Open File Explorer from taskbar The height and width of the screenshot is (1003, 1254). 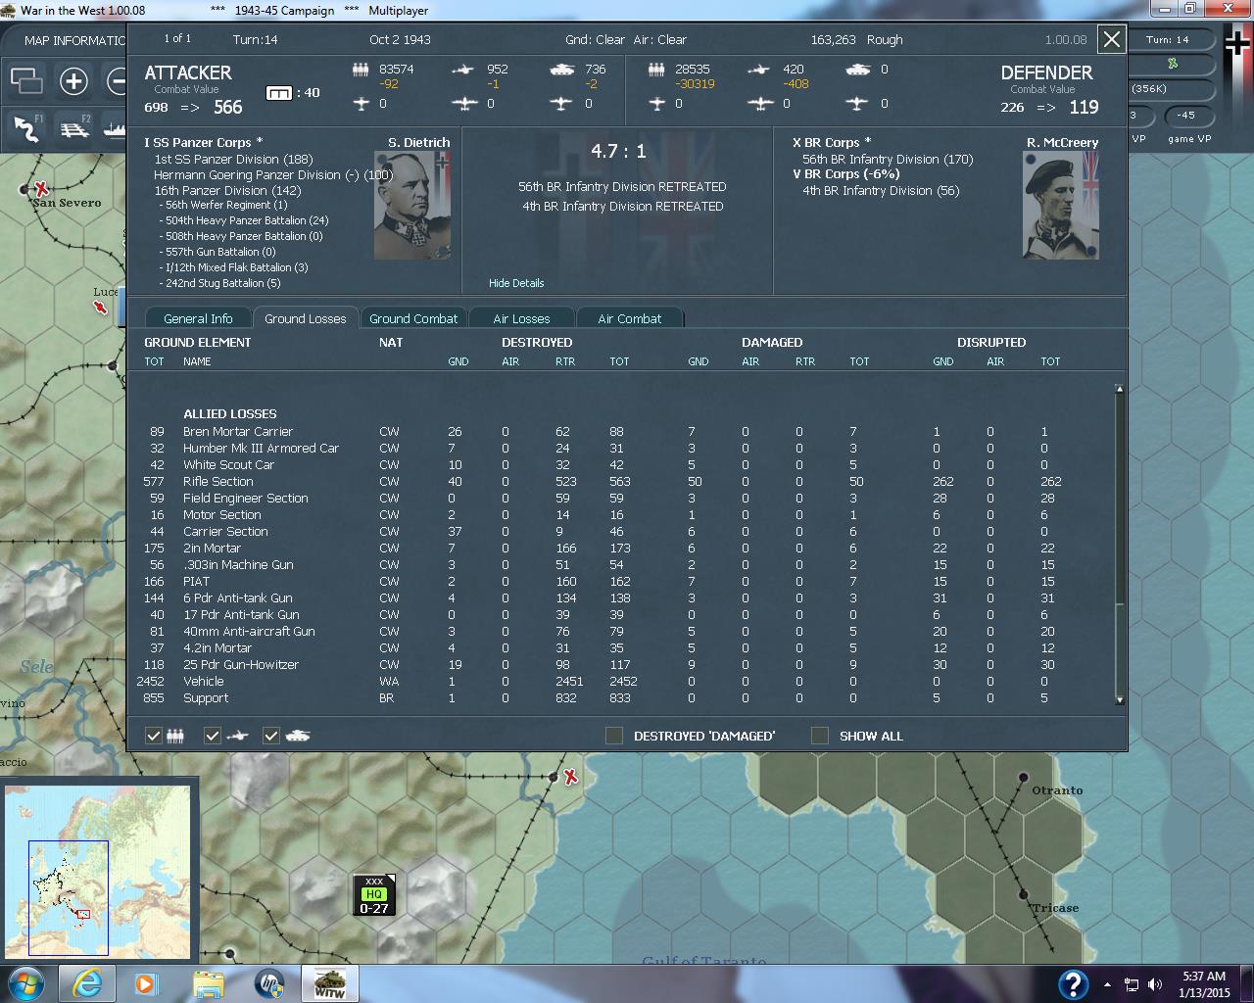(x=208, y=982)
